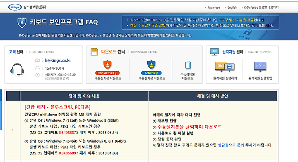The width and height of the screenshot is (298, 162).
Task: Click the ActiveX용 blue label
Action: [151, 73]
